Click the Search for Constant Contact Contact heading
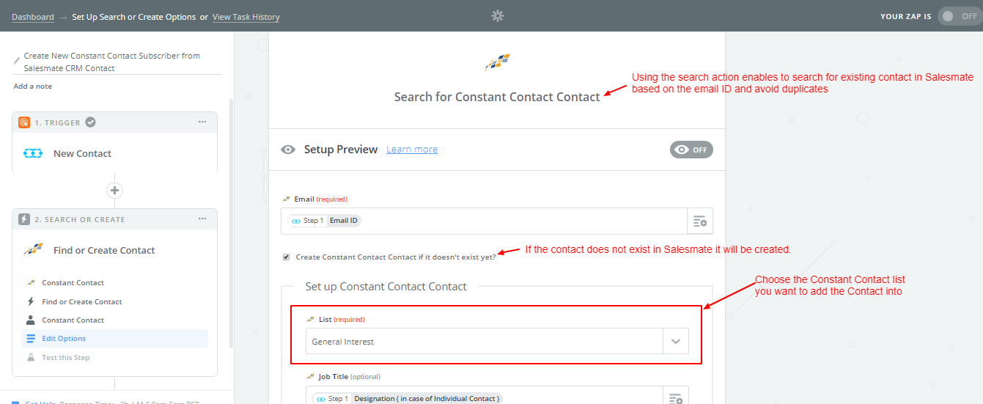 click(x=497, y=97)
